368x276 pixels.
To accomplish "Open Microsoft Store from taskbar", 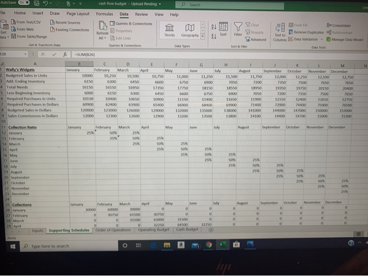I will point(237,244).
